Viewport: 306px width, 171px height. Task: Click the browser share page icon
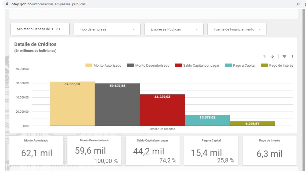[x=298, y=4]
